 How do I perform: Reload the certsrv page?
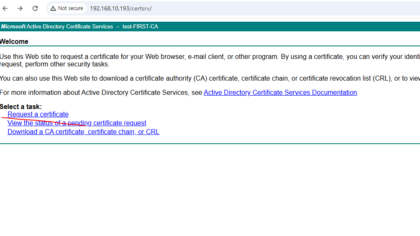(x=35, y=8)
